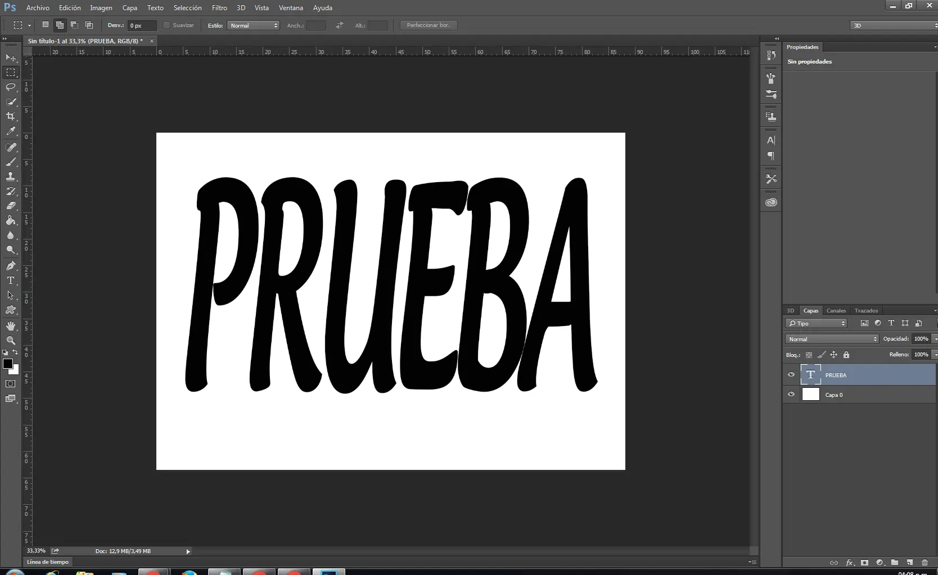Open the Opacidad slider arrow
This screenshot has height=575, width=938.
pyautogui.click(x=935, y=339)
